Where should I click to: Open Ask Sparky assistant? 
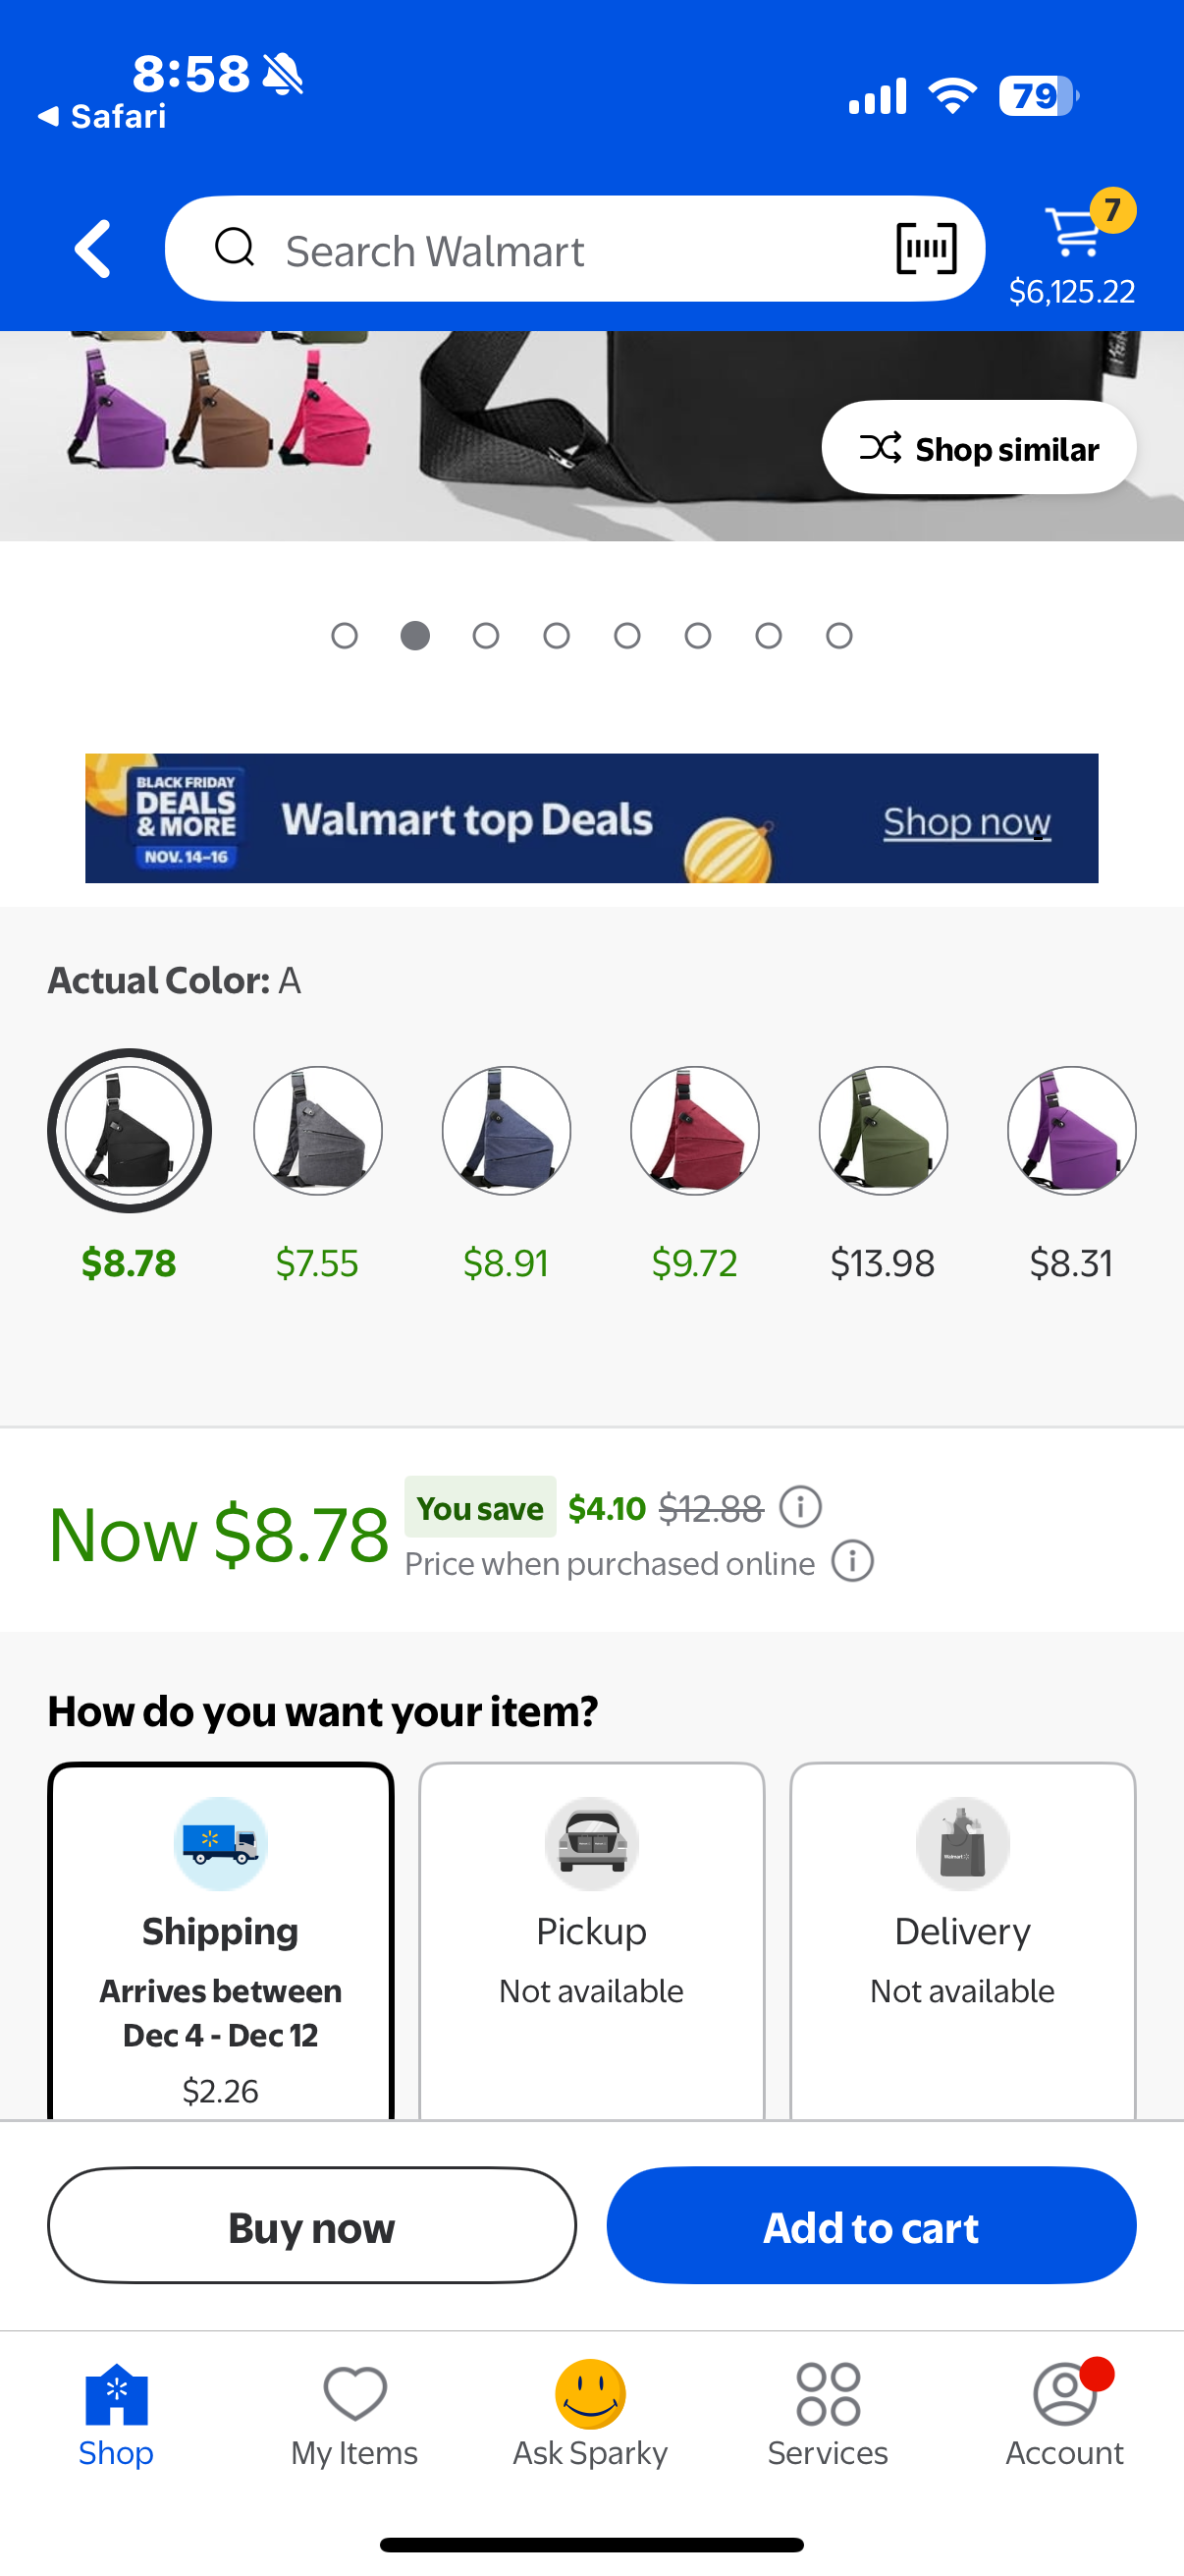click(x=590, y=2413)
